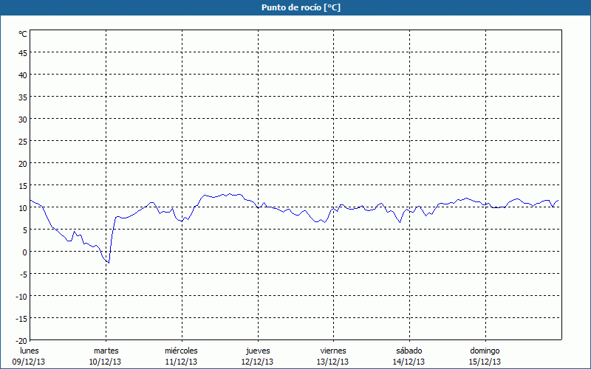Click the 45 value on the y-axis
The width and height of the screenshot is (591, 369).
22,52
